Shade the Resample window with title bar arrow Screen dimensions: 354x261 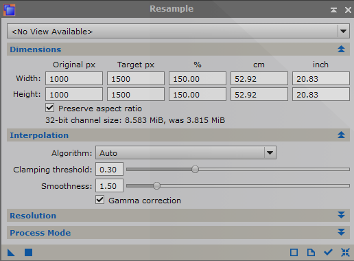tap(333, 10)
